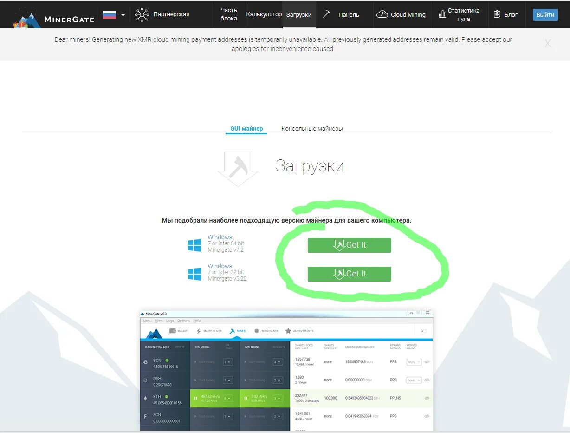The height and width of the screenshot is (433, 570).
Task: Toggle the eye icon in ETH row
Action: [x=427, y=398]
